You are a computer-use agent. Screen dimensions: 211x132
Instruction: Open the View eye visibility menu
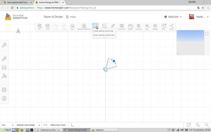point(147,26)
